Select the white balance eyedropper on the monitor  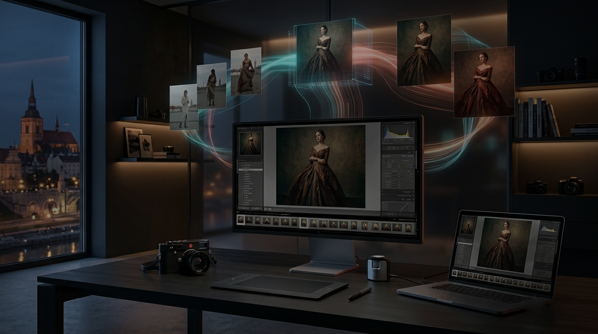coord(385,161)
